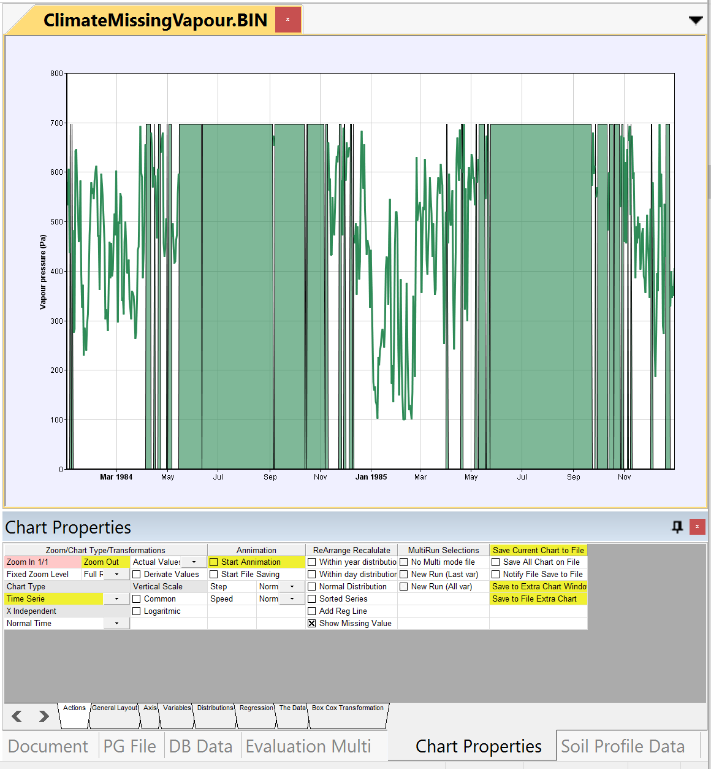Screen dimensions: 711x769
Task: Click the Zoom Out button
Action: (105, 562)
